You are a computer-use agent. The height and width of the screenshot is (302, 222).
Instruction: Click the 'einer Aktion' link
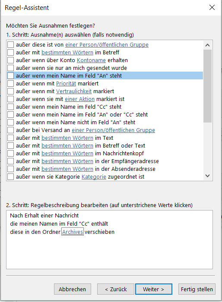click(x=79, y=99)
